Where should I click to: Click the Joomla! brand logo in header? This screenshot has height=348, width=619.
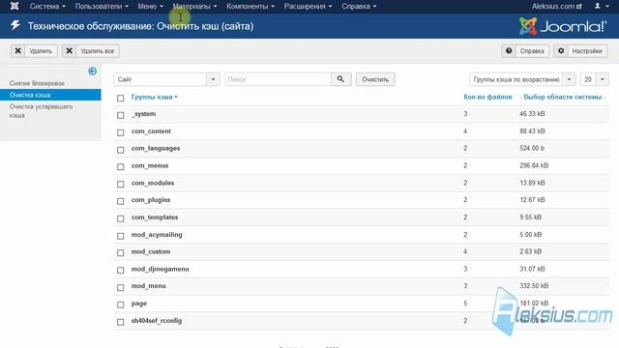563,26
